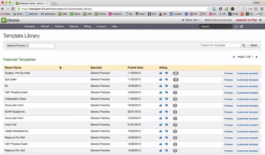Click thumbs down for Eye Exam template

(x=166, y=80)
